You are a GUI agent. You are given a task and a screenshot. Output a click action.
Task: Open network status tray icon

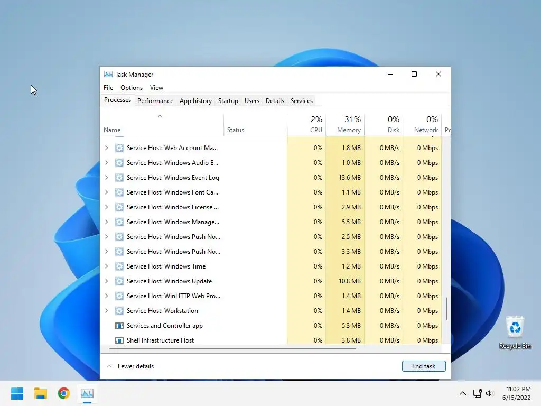pyautogui.click(x=478, y=393)
